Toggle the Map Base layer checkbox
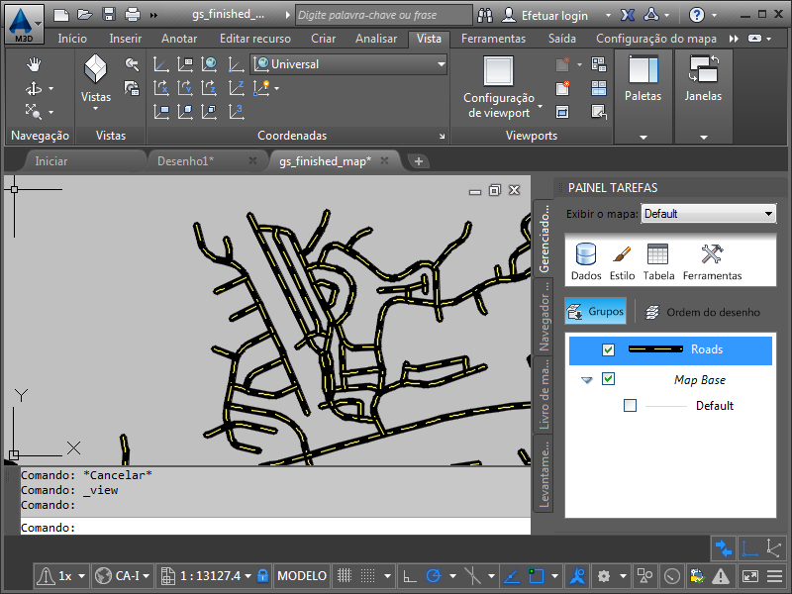Image resolution: width=792 pixels, height=594 pixels. [x=608, y=379]
